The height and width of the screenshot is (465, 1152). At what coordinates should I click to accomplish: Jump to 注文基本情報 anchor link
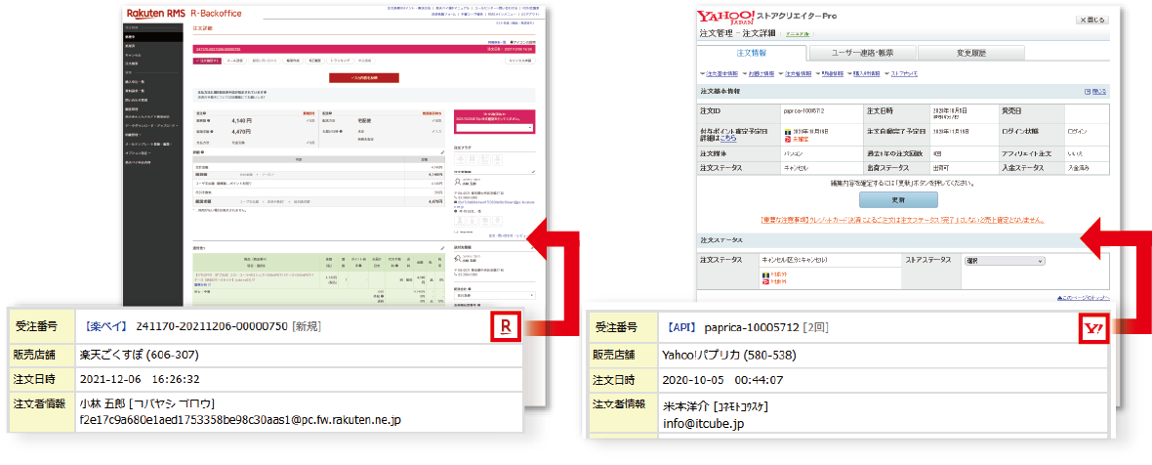720,73
